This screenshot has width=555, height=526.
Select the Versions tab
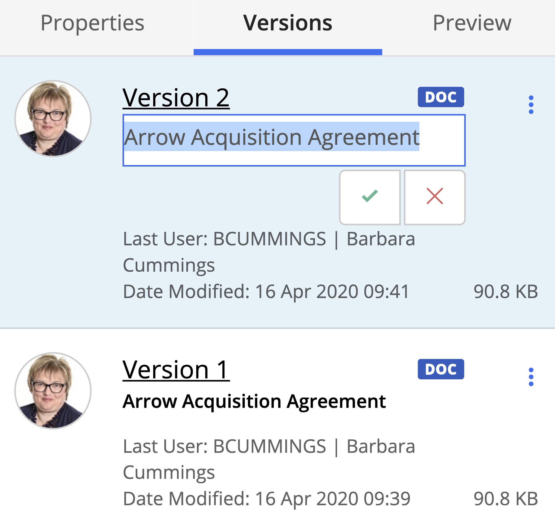point(287,23)
